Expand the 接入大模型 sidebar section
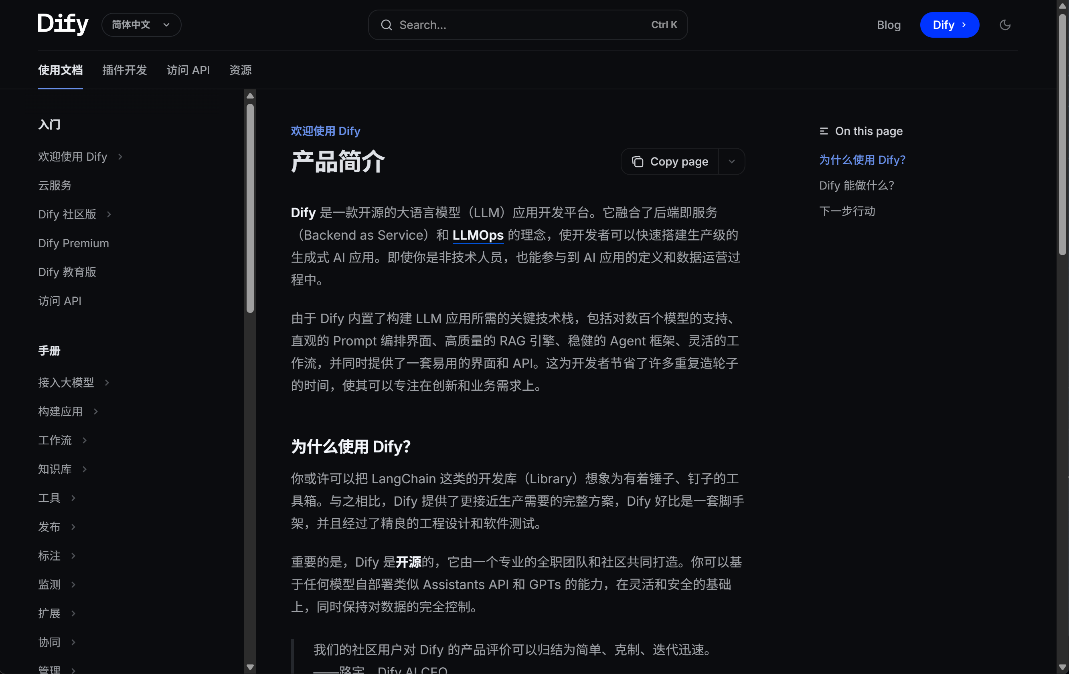The width and height of the screenshot is (1069, 674). pyautogui.click(x=107, y=382)
